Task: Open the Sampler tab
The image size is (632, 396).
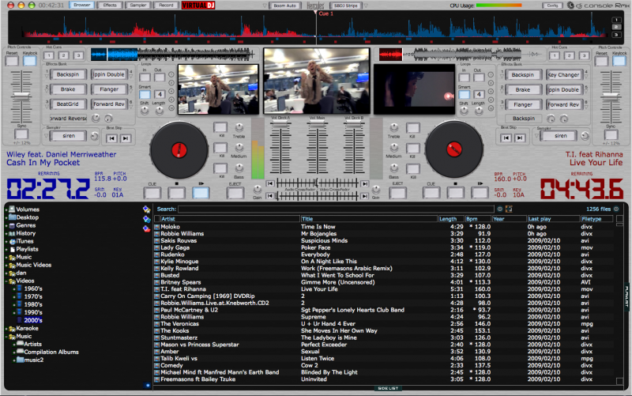Action: [x=137, y=5]
